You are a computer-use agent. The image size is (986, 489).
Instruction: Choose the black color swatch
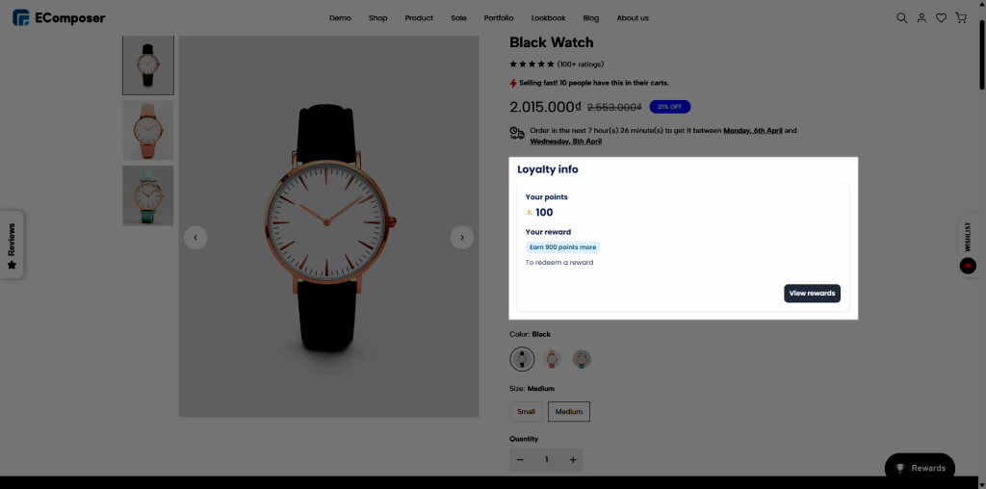pyautogui.click(x=522, y=359)
